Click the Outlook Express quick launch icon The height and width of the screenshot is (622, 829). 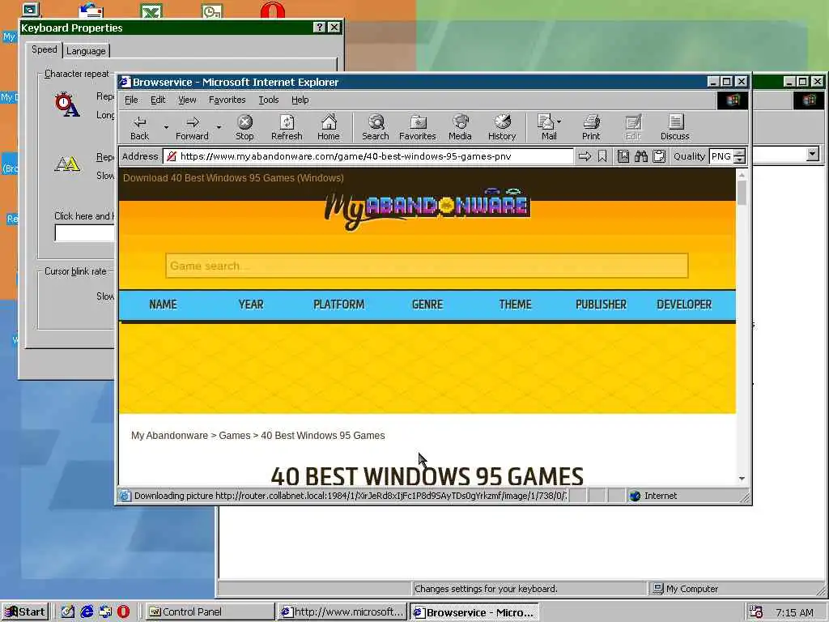[104, 611]
